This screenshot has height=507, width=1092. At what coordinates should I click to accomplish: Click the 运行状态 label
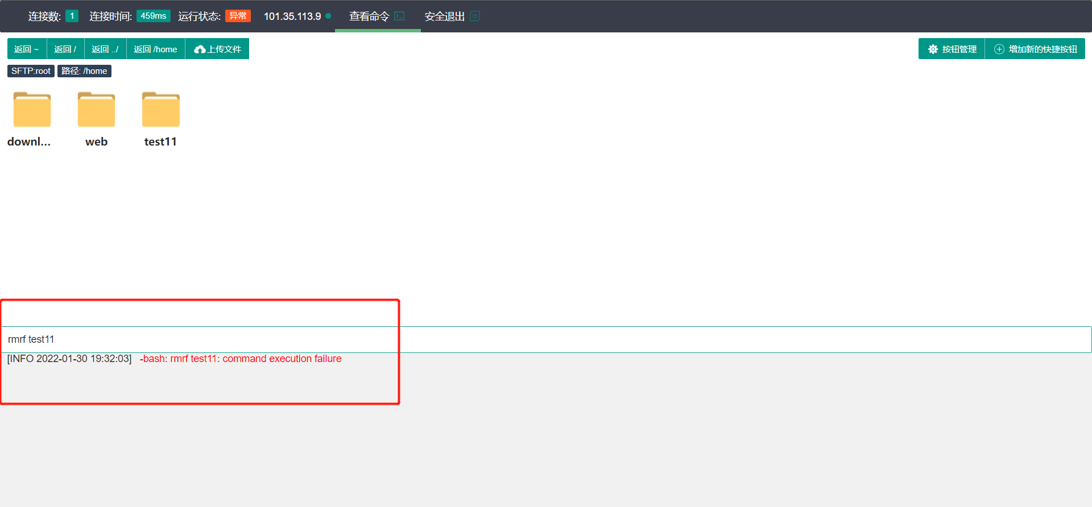(x=199, y=16)
